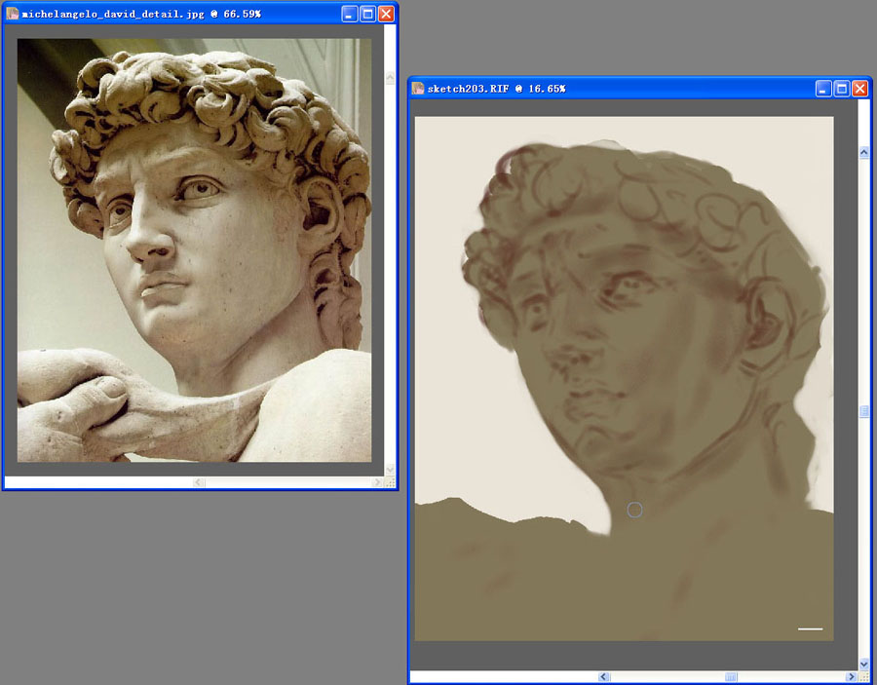877x685 pixels.
Task: Click scroll-down arrow in David reference window
Action: (x=390, y=469)
